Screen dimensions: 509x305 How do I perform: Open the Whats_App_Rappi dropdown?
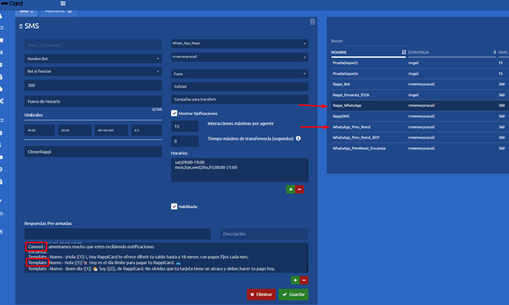240,43
